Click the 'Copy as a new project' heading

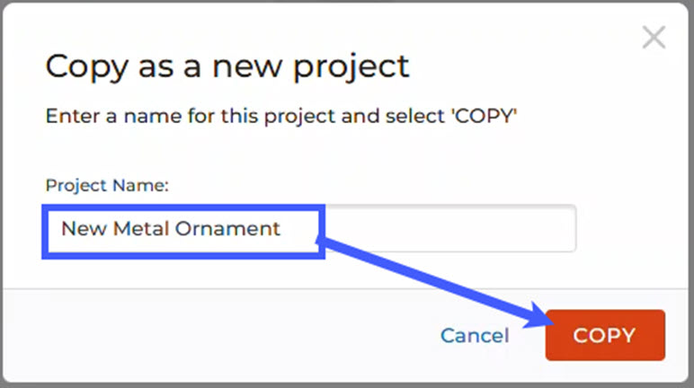point(227,66)
